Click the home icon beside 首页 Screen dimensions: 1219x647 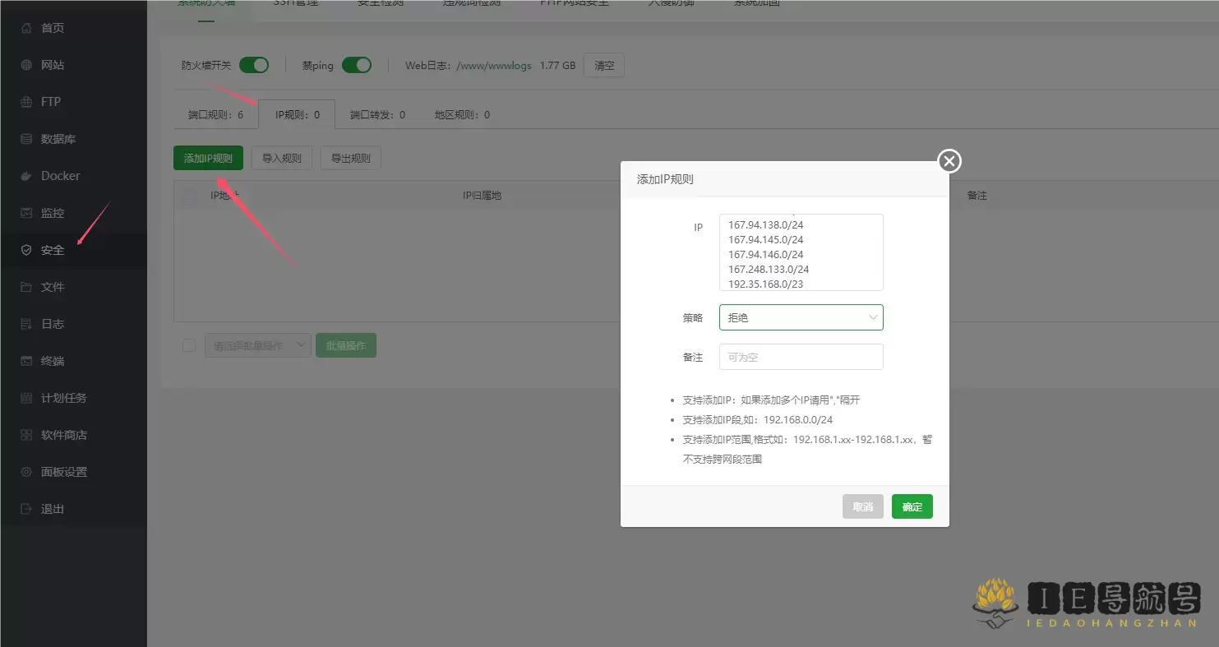(x=26, y=28)
